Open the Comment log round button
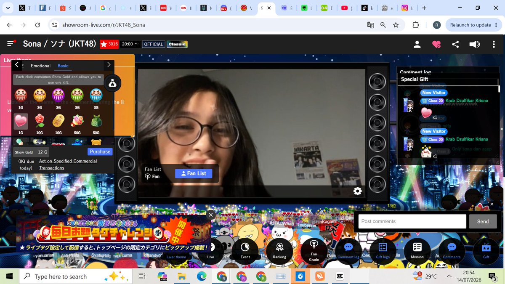 pyautogui.click(x=348, y=251)
